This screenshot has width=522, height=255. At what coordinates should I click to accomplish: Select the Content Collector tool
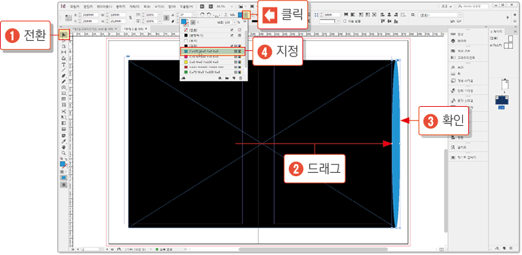[x=64, y=58]
